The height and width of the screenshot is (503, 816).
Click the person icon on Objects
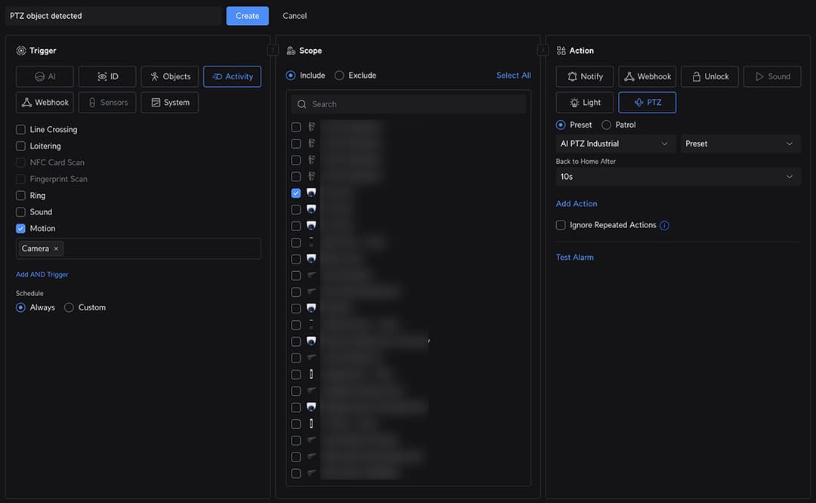click(x=155, y=76)
